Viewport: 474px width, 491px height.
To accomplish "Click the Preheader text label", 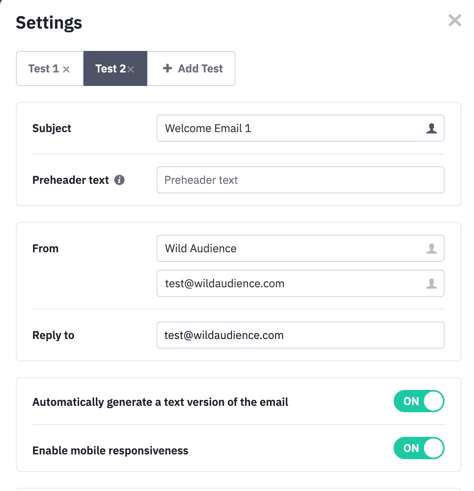I will pos(70,180).
